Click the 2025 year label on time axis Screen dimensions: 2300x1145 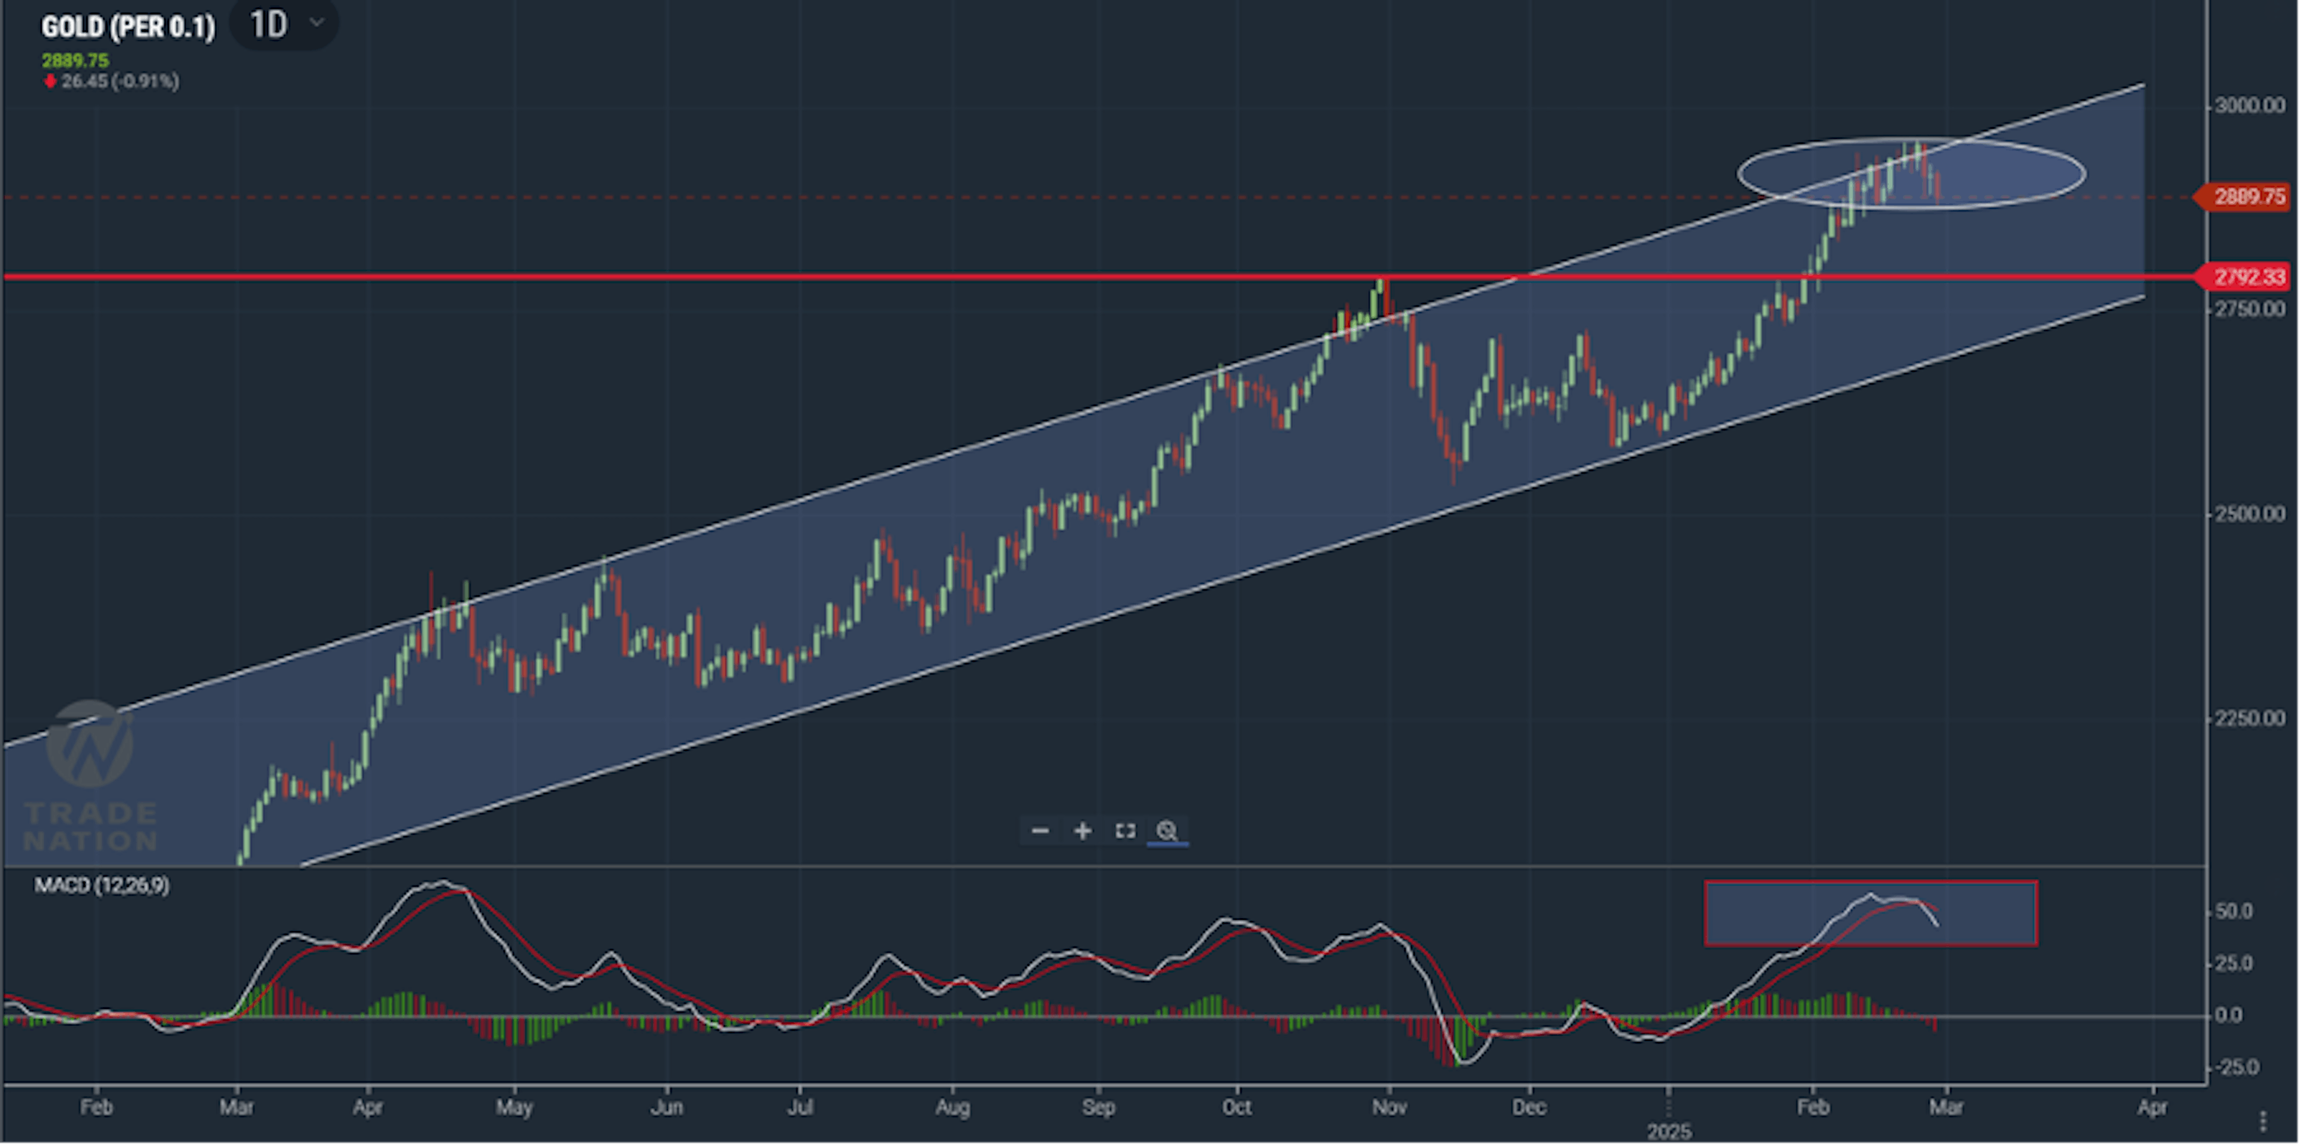pyautogui.click(x=1669, y=1132)
